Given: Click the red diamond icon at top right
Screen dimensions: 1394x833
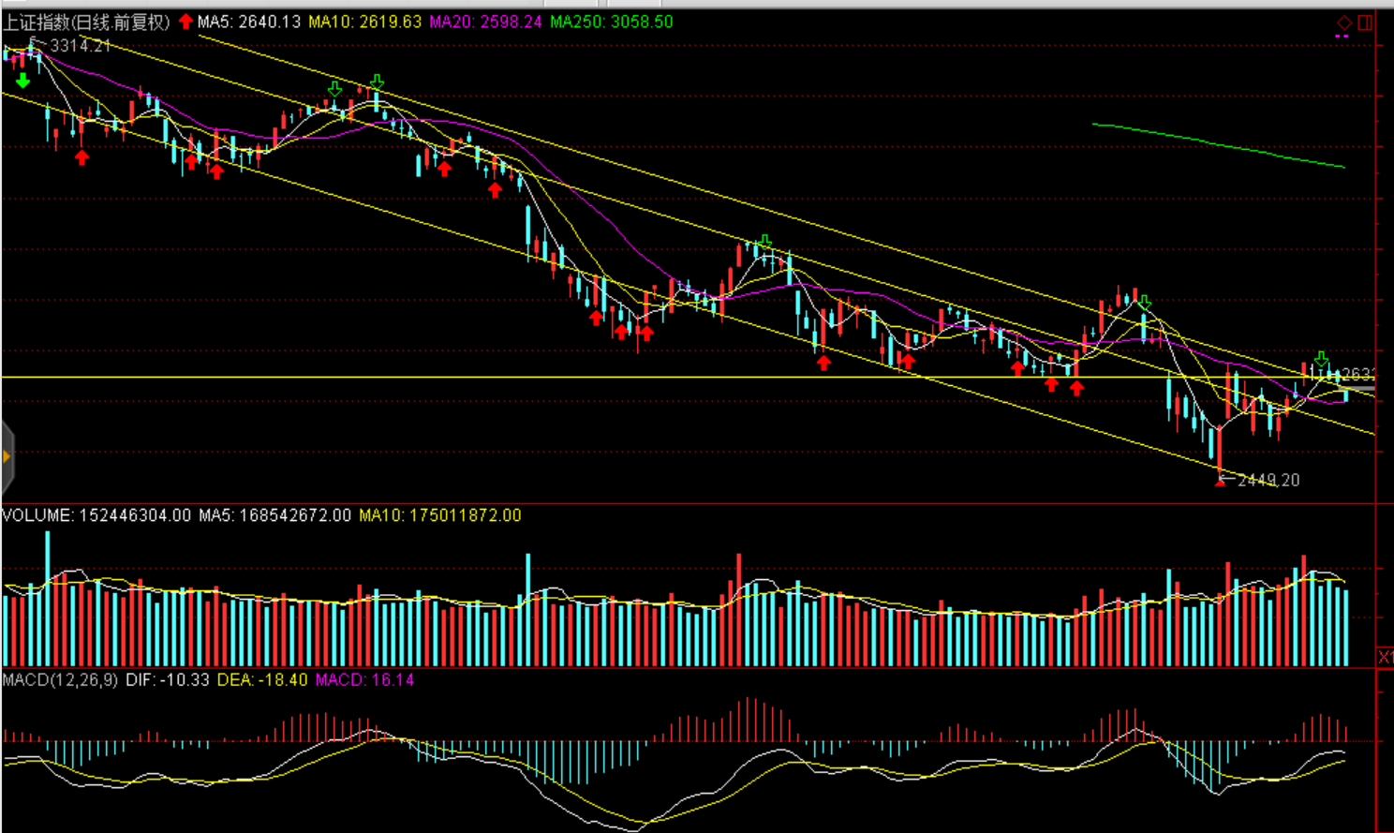Looking at the screenshot, I should [x=1344, y=22].
